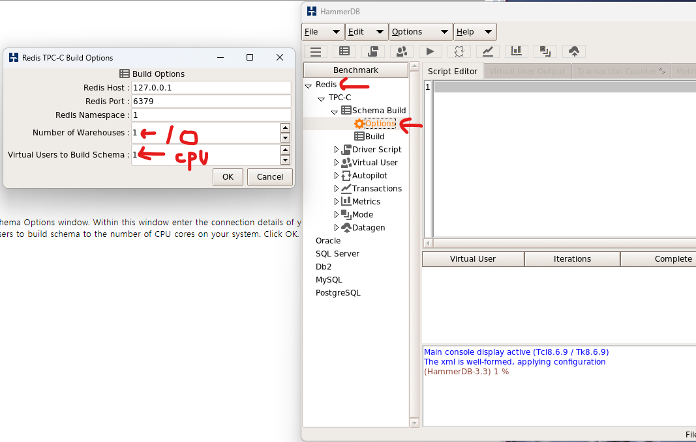Click OK in Redis TPC-C Build Options
This screenshot has height=442, width=696.
227,176
